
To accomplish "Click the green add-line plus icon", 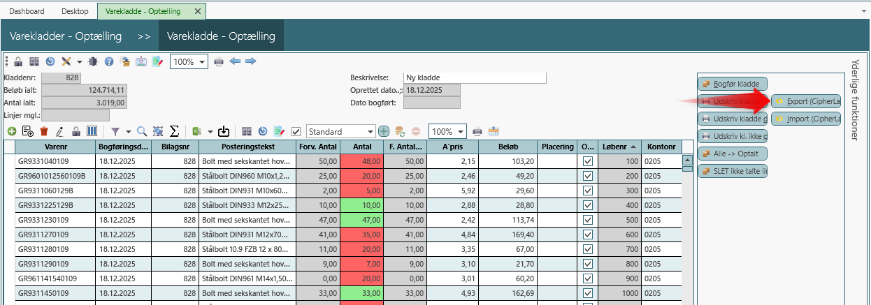I will (12, 131).
